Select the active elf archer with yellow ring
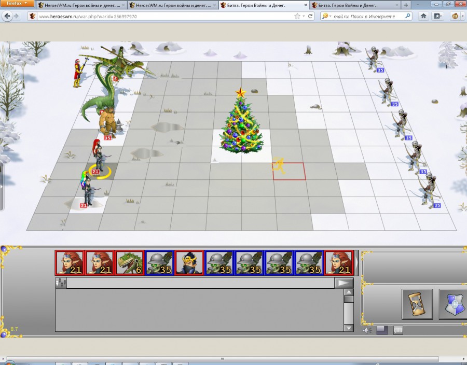This screenshot has height=365, width=467. [98, 158]
